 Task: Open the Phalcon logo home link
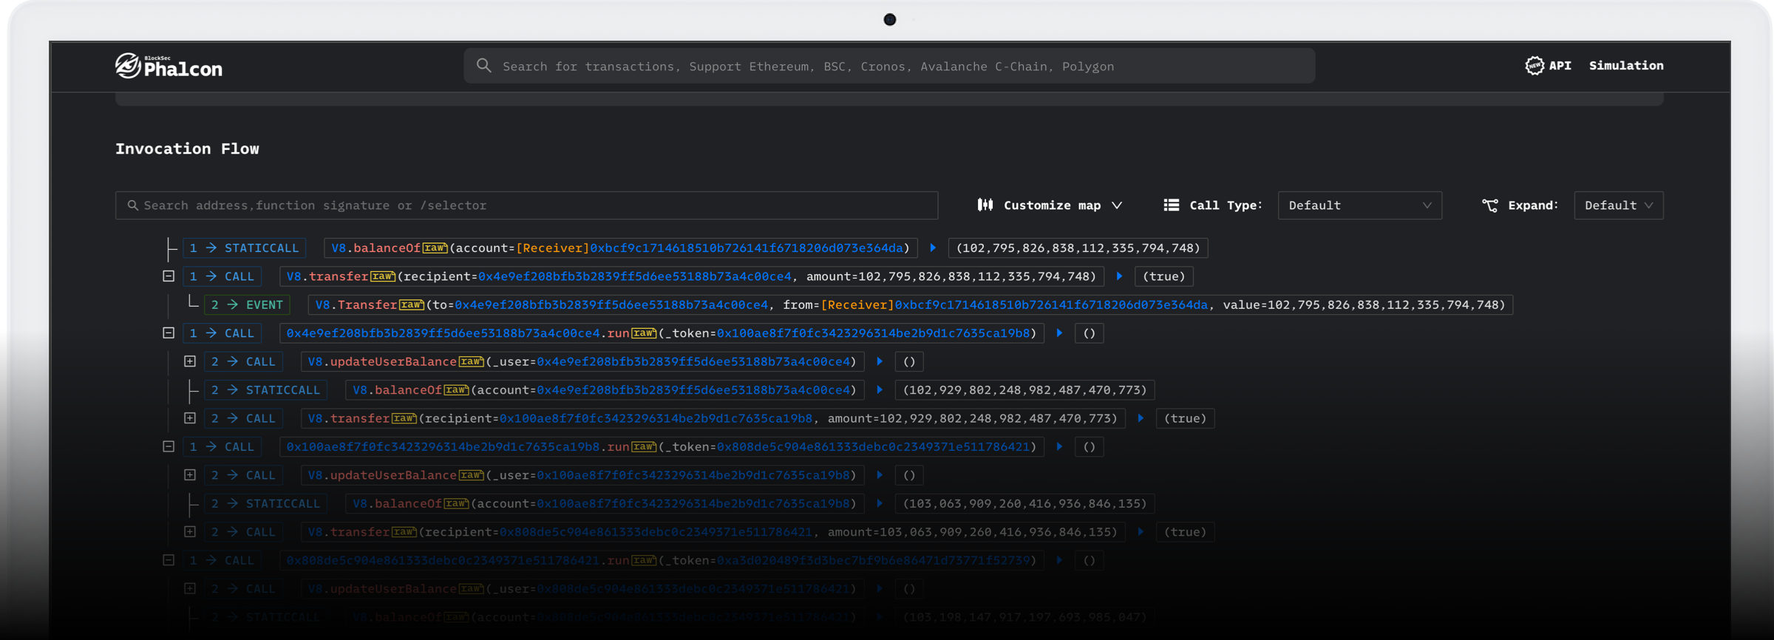(x=169, y=67)
